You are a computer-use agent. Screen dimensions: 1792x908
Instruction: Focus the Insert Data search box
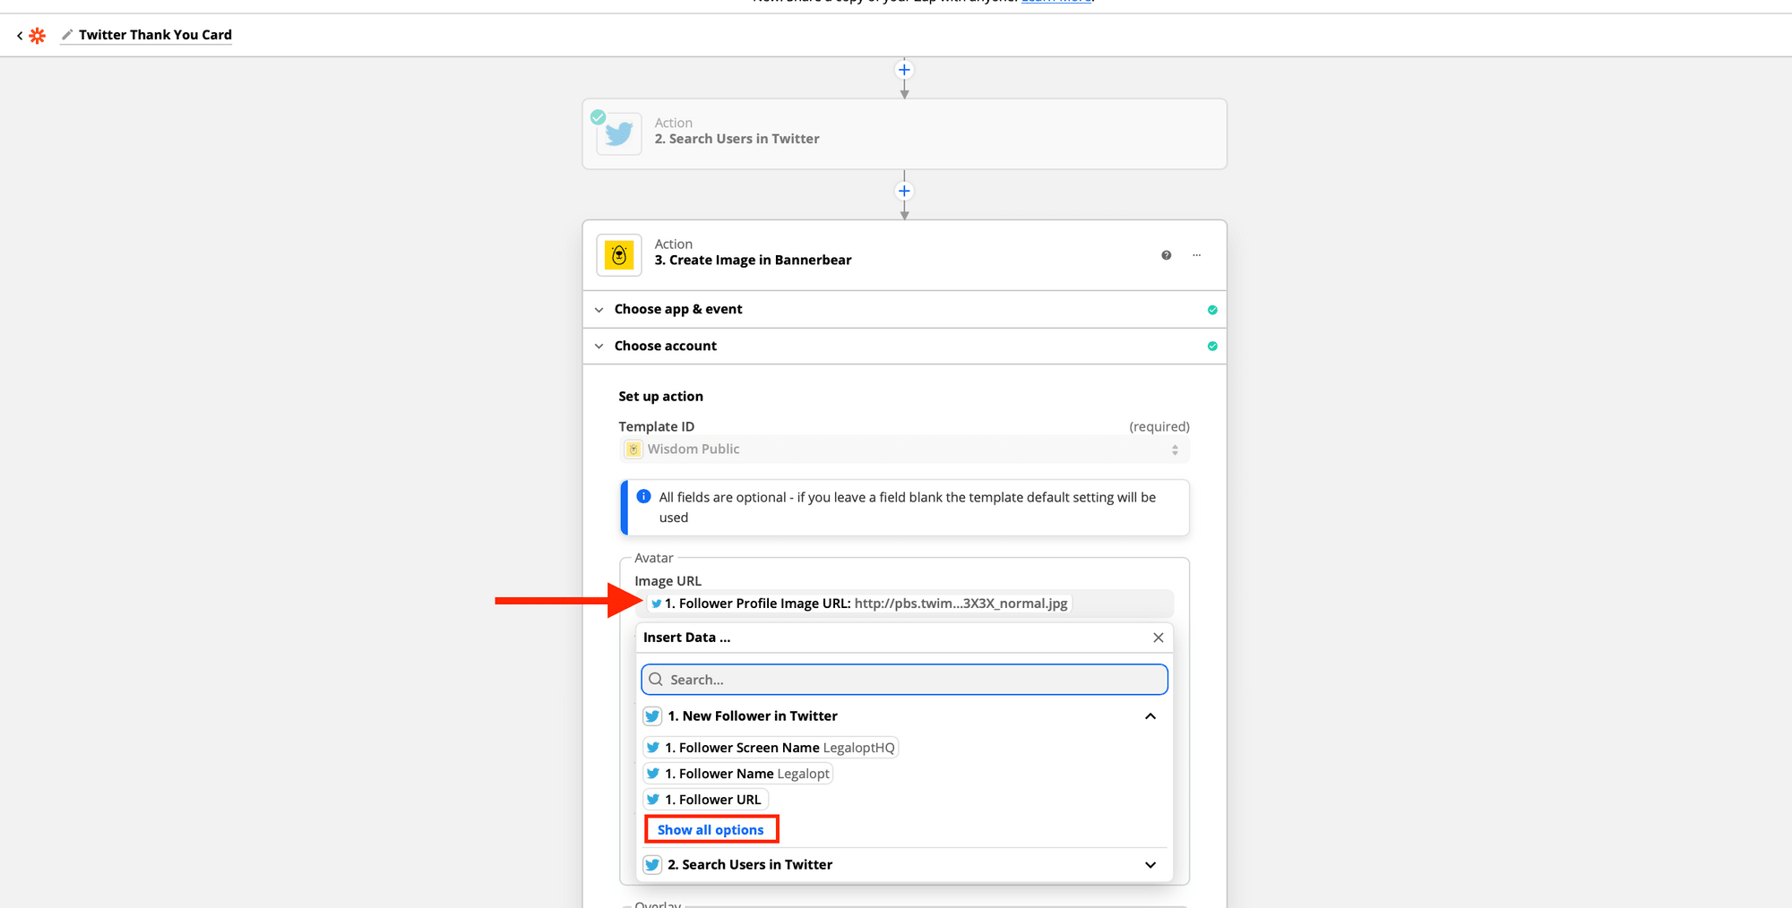click(x=904, y=680)
